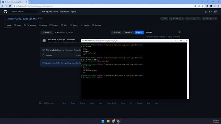The height and width of the screenshot is (124, 221).
Task: Go back with browser back arrow
Action: [2, 6]
